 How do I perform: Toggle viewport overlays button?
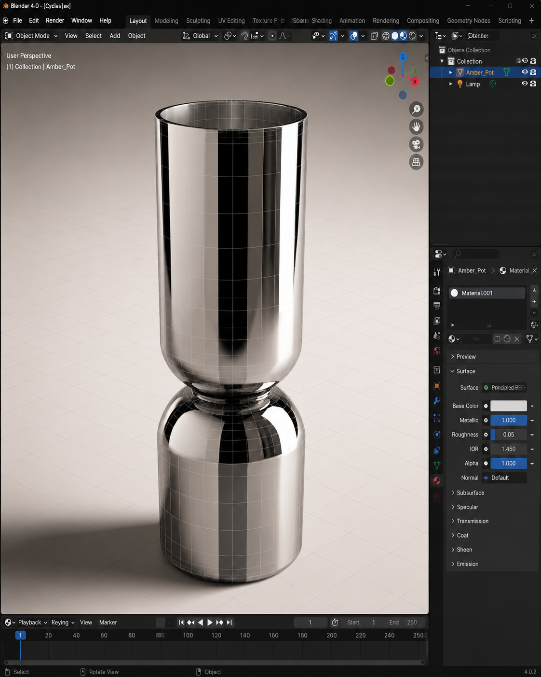(354, 36)
